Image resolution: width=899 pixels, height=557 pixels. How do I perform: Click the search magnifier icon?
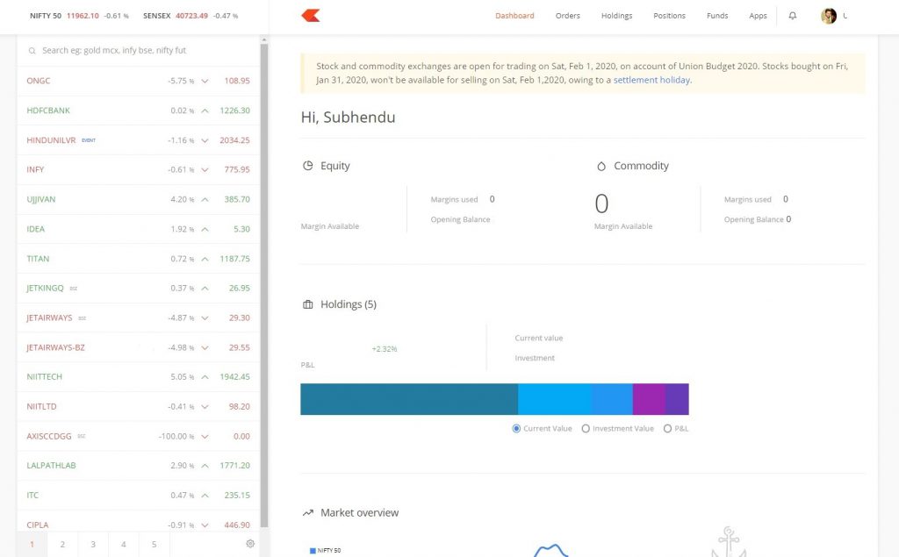[32, 50]
